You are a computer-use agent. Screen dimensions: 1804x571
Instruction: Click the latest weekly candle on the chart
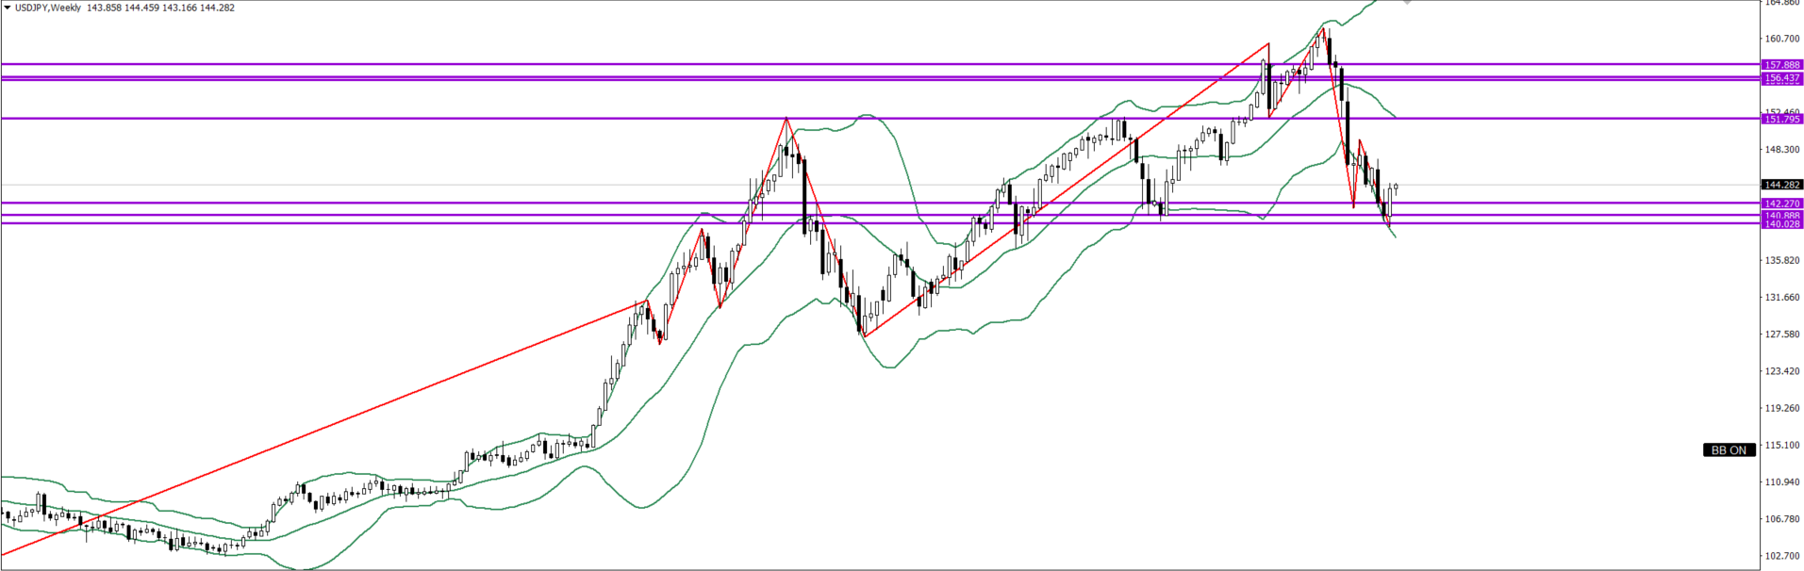1395,188
